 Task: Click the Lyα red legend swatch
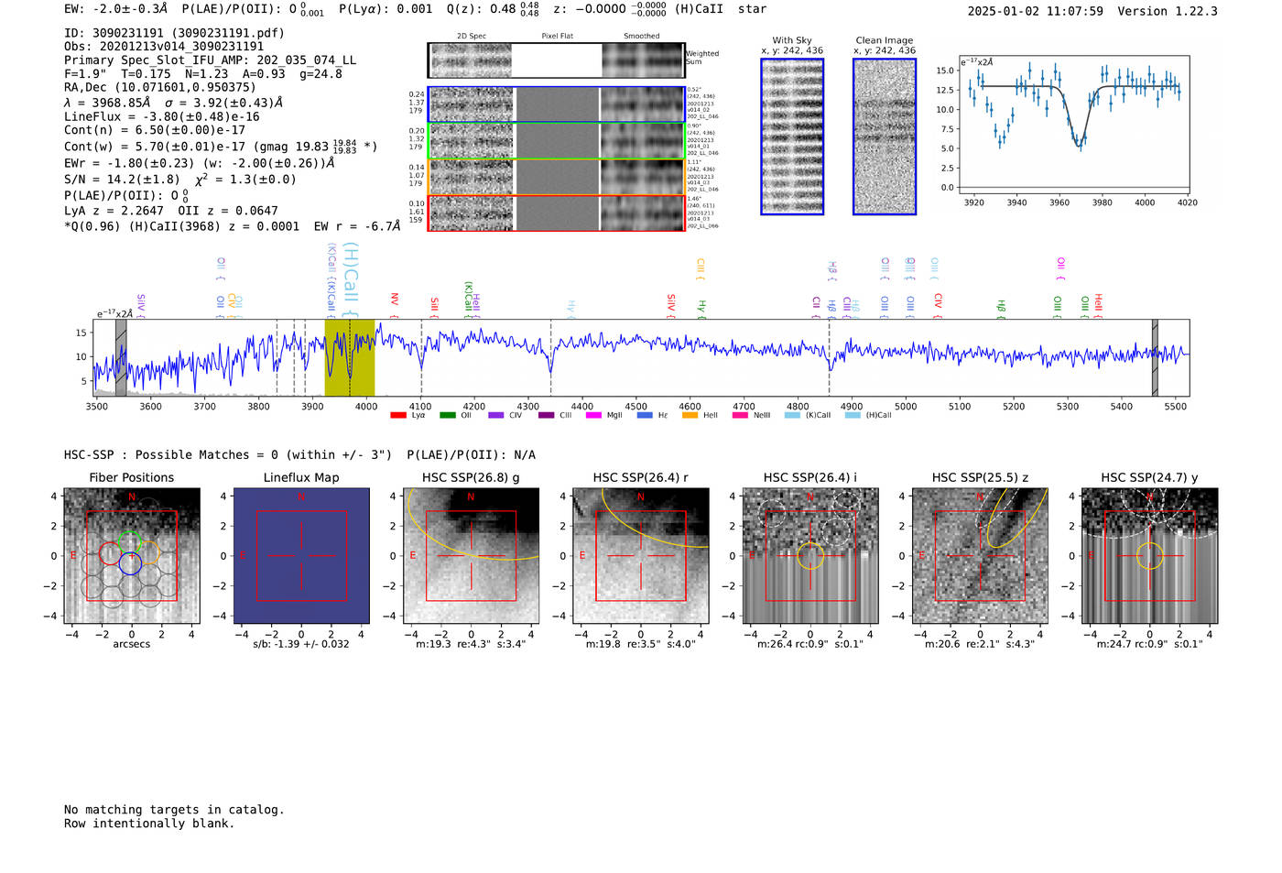[398, 415]
